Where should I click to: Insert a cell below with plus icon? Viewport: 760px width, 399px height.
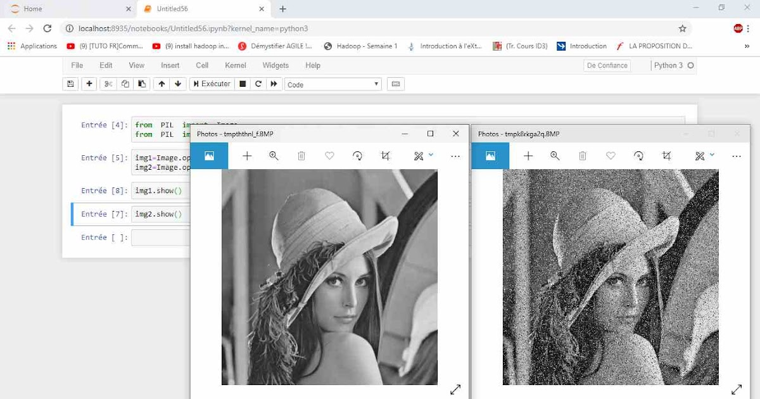click(x=89, y=84)
